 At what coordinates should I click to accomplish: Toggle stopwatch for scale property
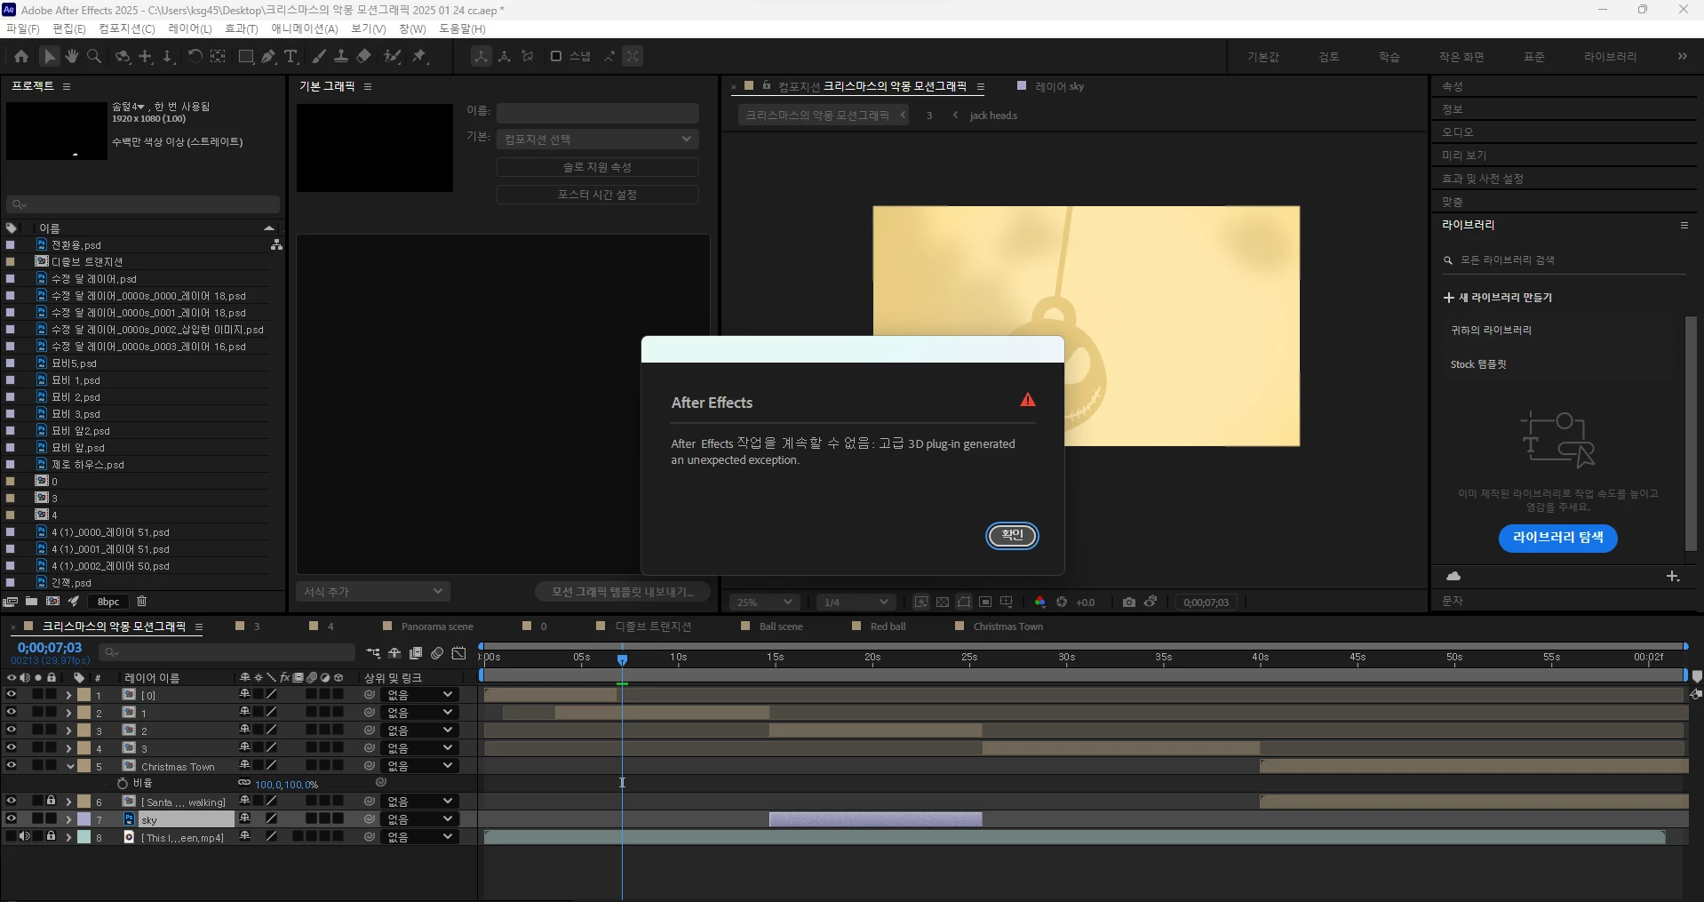tap(123, 783)
